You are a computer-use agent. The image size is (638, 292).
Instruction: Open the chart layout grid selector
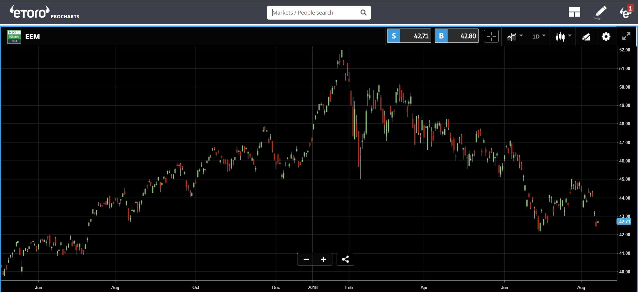click(574, 13)
